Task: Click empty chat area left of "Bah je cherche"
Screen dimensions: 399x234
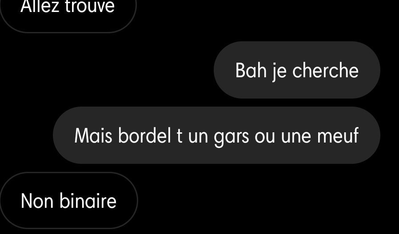Action: pos(107,70)
